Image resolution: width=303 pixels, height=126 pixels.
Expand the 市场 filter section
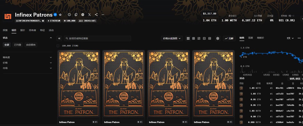pos(27,68)
